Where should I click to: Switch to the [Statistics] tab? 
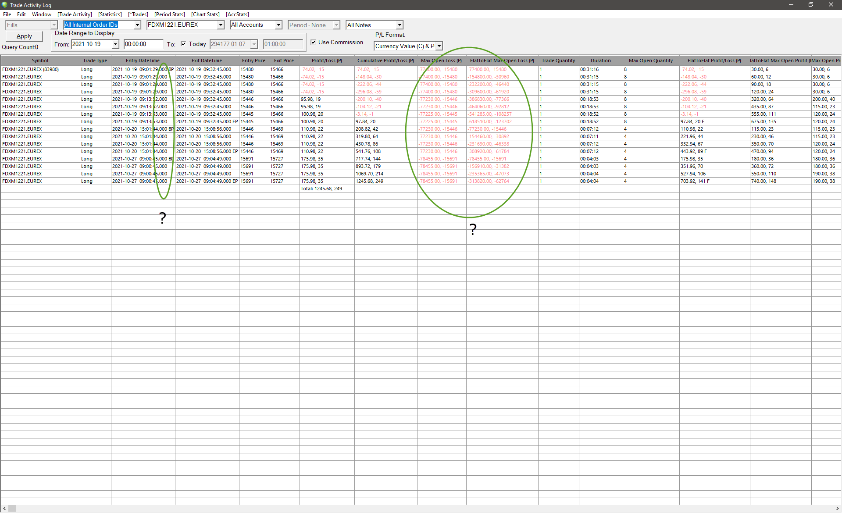(x=110, y=14)
